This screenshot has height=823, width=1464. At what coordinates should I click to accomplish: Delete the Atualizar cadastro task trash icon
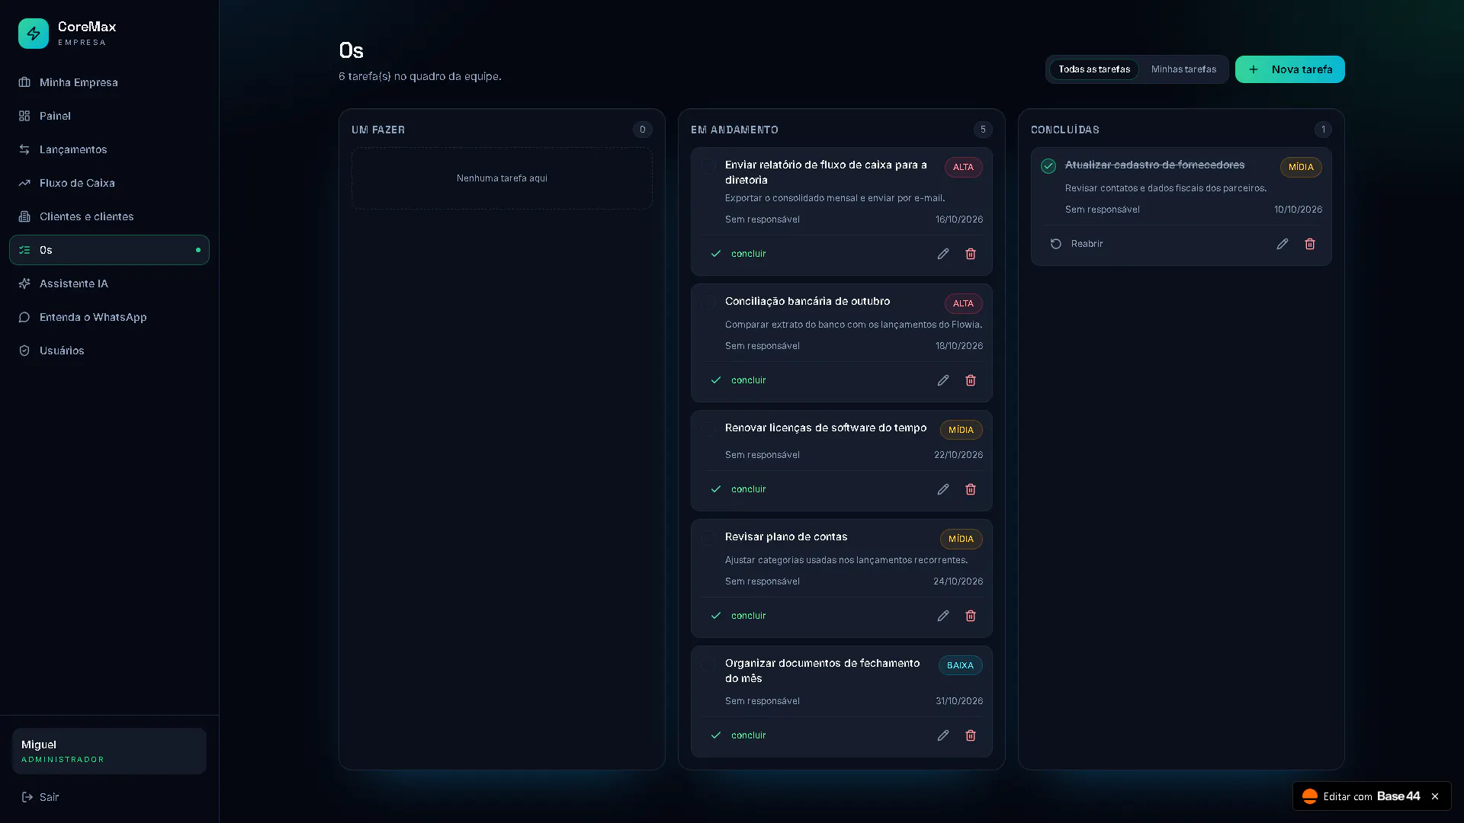pos(1310,244)
